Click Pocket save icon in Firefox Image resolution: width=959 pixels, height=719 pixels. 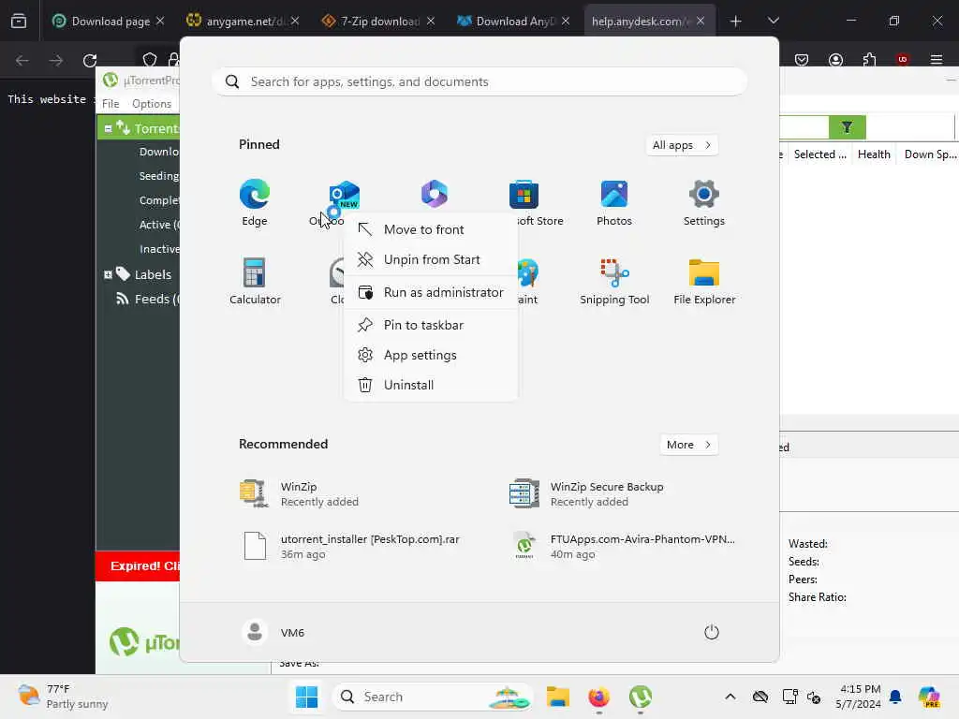point(802,59)
